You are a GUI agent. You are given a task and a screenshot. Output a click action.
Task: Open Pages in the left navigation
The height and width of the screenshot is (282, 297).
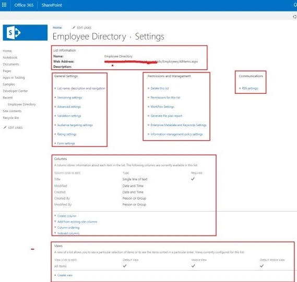tap(7, 71)
